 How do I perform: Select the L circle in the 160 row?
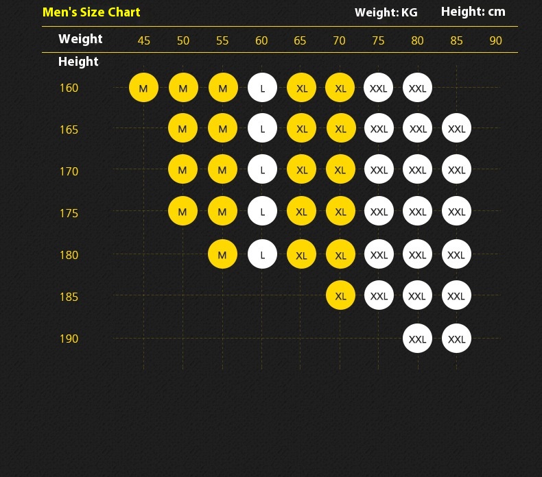(262, 88)
